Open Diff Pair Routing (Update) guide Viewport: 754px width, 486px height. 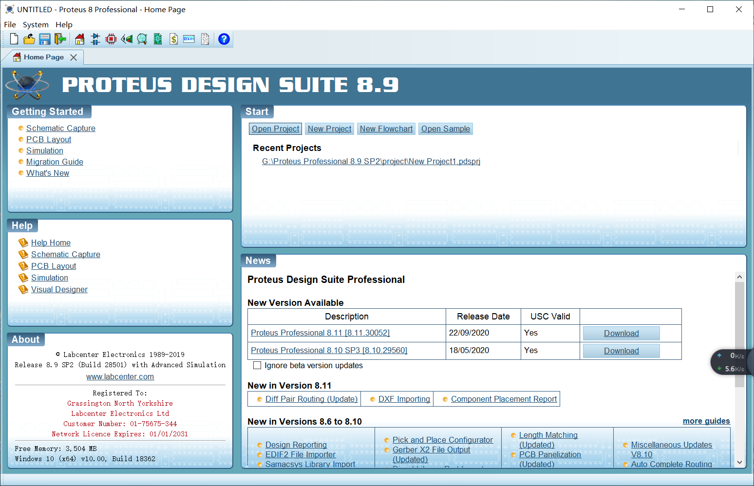311,399
